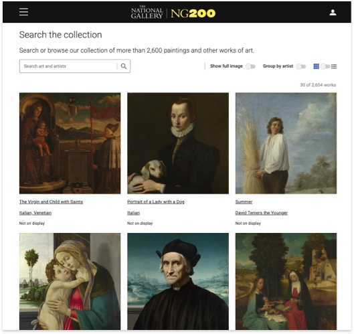The image size is (354, 334).
Task: Select the grid view icon
Action: [x=317, y=66]
